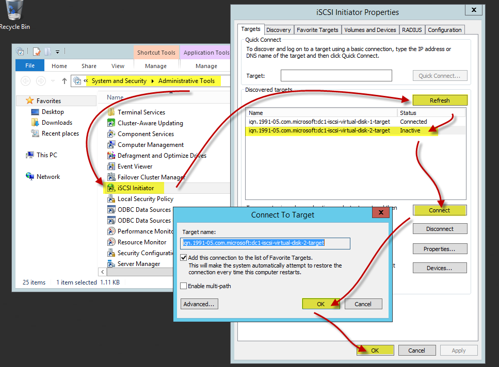This screenshot has height=367, width=499.
Task: Click OK in iSCSI Initiator Properties
Action: [x=375, y=351]
